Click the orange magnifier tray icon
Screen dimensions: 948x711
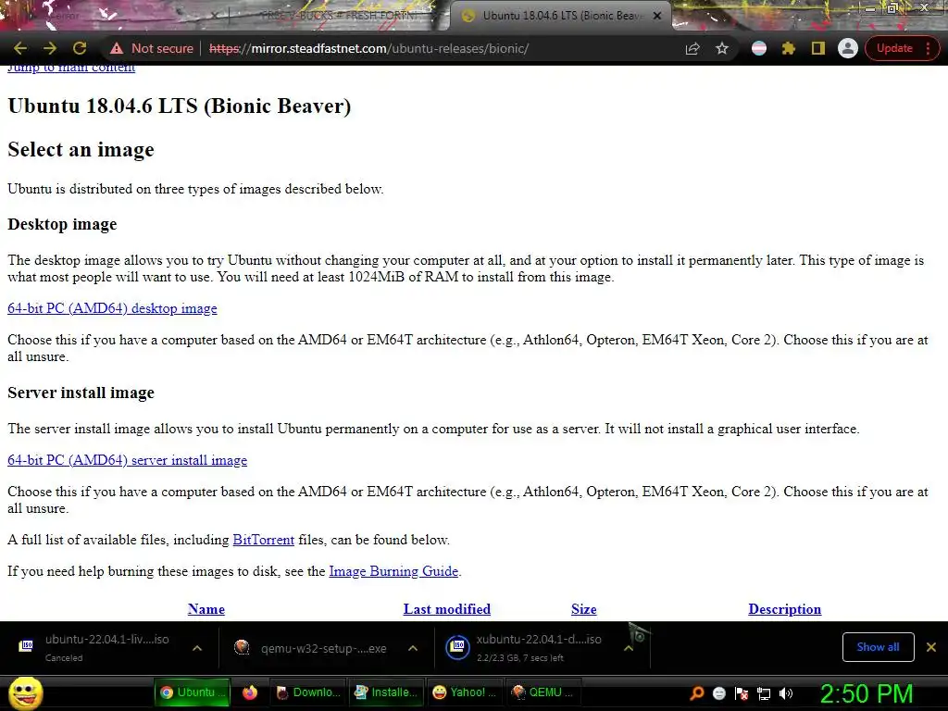click(697, 693)
